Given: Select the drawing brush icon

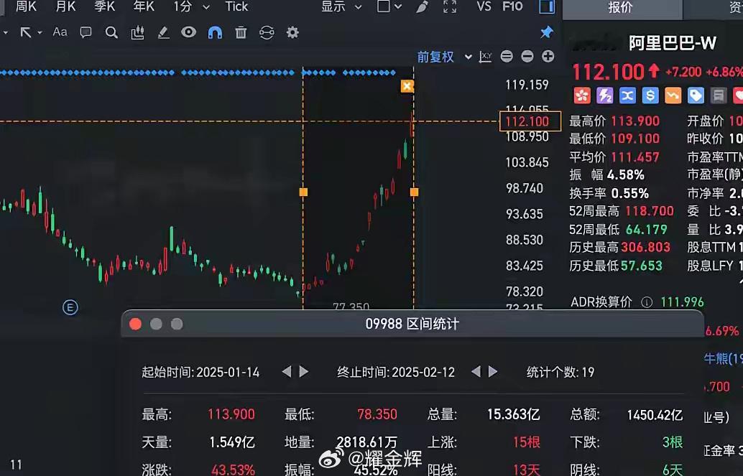Looking at the screenshot, I should [x=422, y=6].
